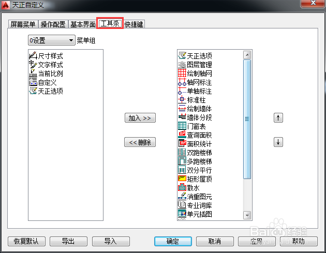Viewport: 326px width, 253px height.
Task: Click the 图层管理 layers icon
Action: tap(182, 65)
